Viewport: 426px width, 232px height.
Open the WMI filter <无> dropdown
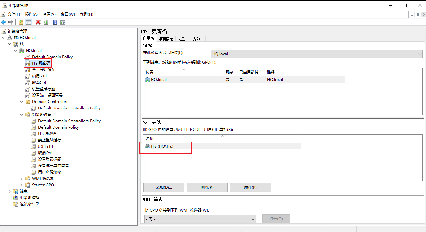click(200, 219)
